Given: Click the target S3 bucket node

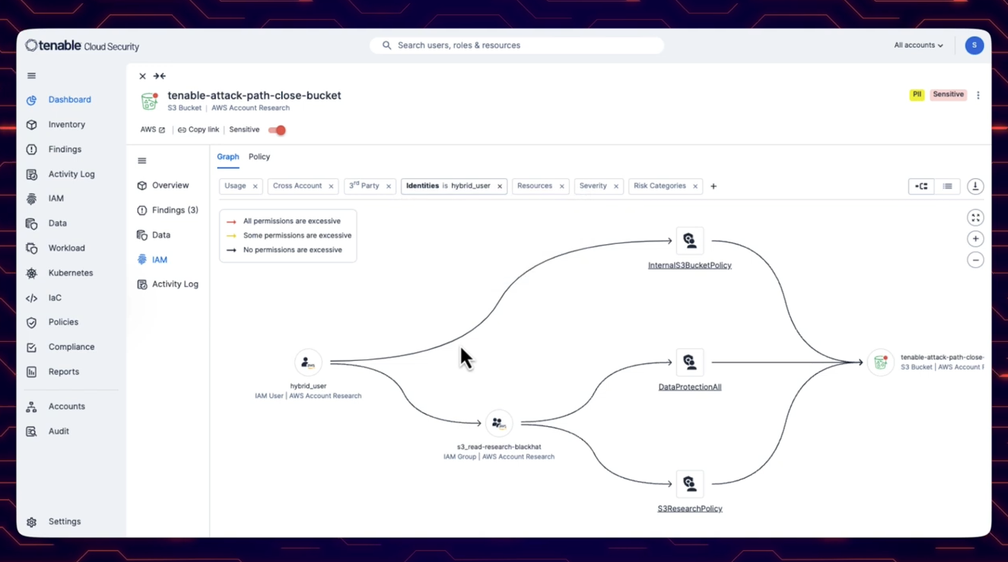Looking at the screenshot, I should [x=880, y=362].
